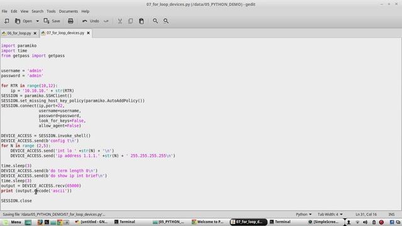Viewport: 402px width, 226px height.
Task: Click the 'Ln 31, Col 16' status entry
Action: click(366, 214)
